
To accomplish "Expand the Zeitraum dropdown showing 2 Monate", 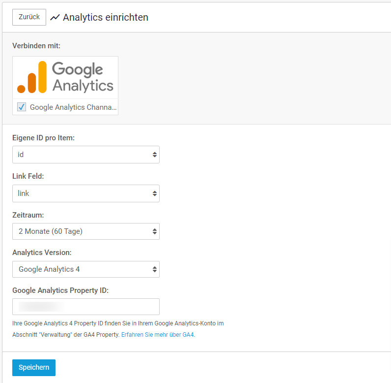I will point(86,231).
